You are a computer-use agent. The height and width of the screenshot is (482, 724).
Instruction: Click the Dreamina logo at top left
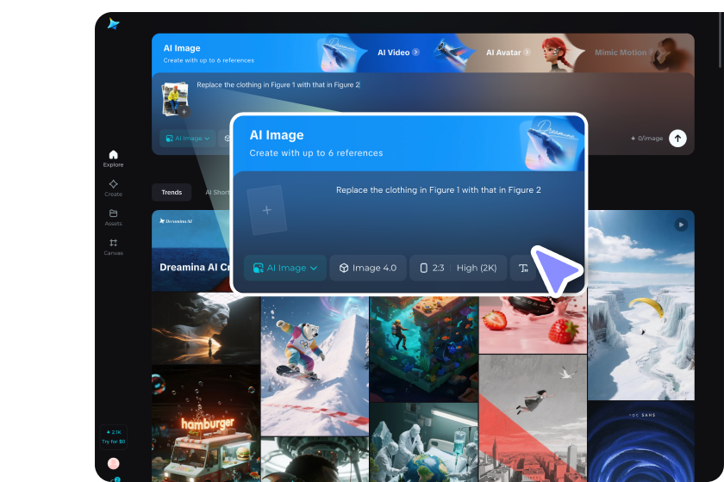click(114, 23)
